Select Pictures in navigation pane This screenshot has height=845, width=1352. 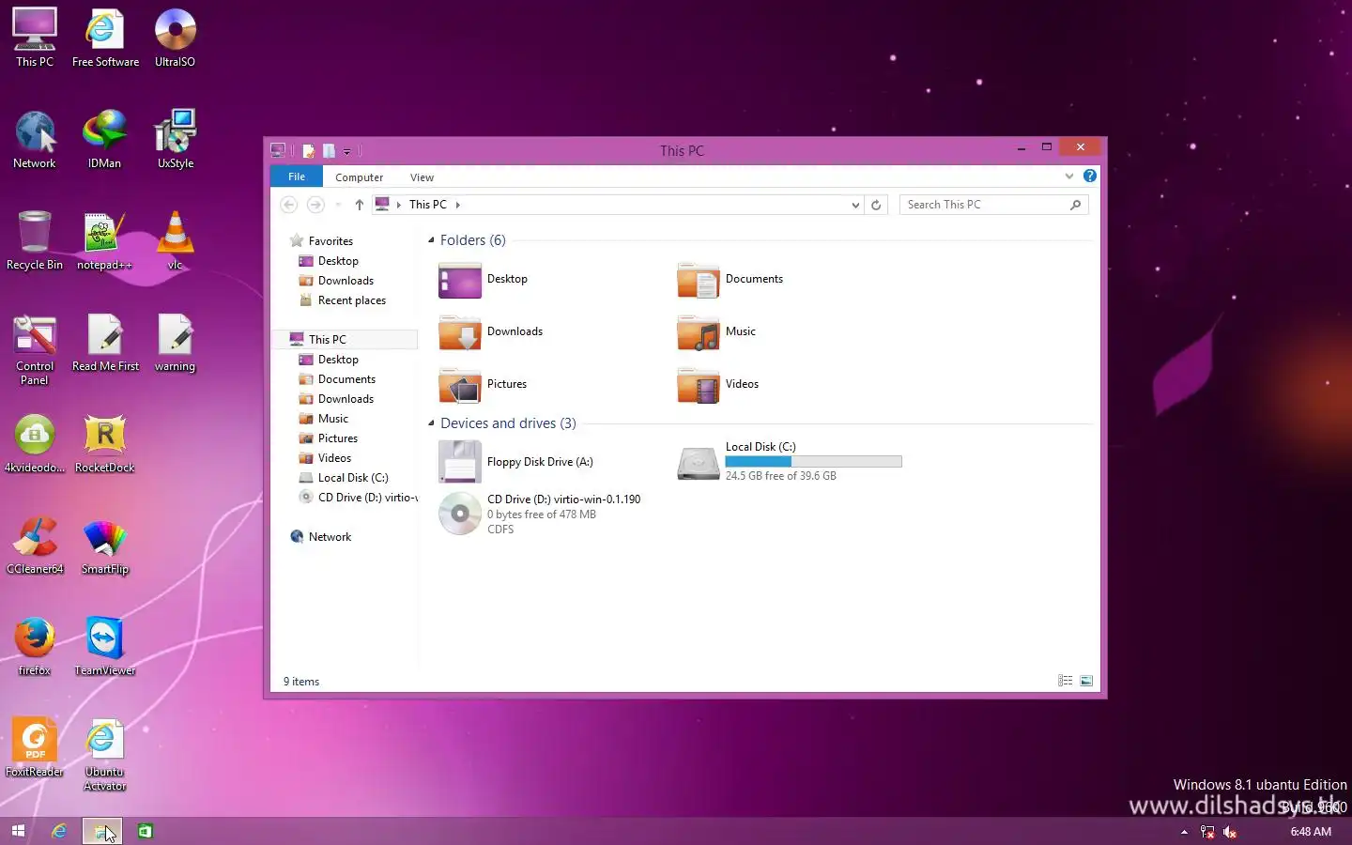click(329, 438)
